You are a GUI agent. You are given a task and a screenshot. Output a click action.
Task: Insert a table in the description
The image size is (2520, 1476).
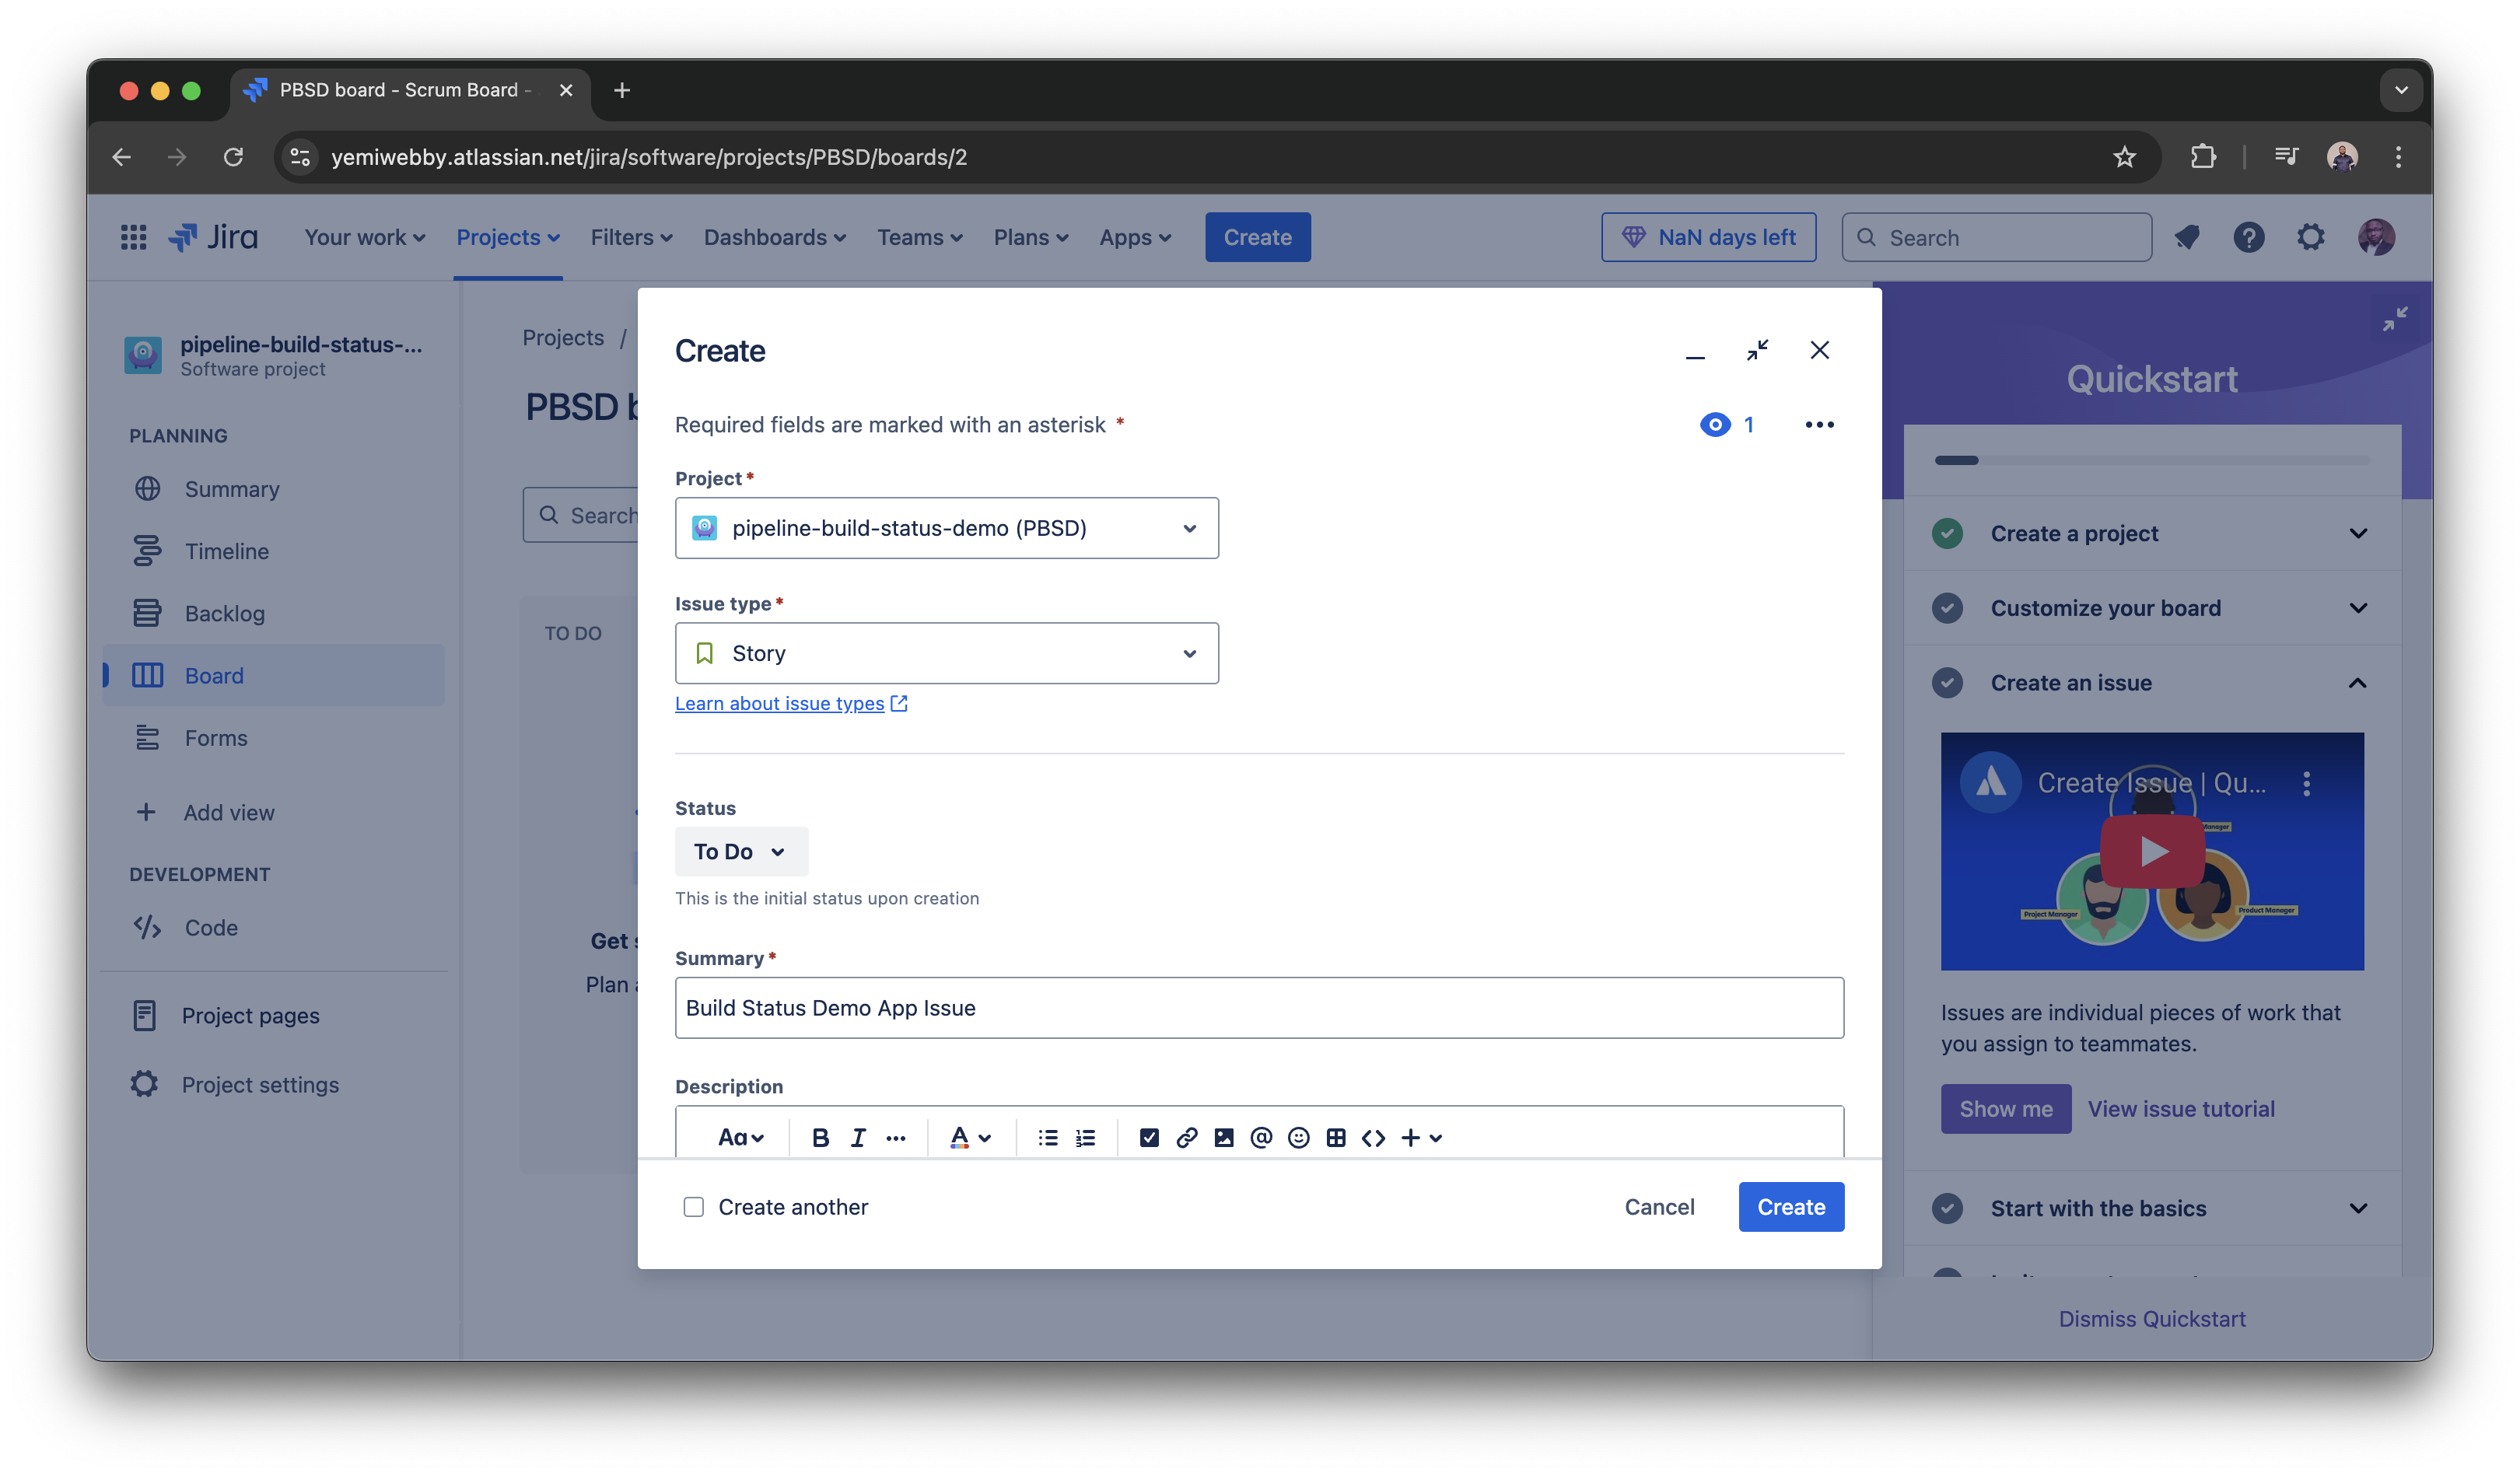pyautogui.click(x=1336, y=1137)
